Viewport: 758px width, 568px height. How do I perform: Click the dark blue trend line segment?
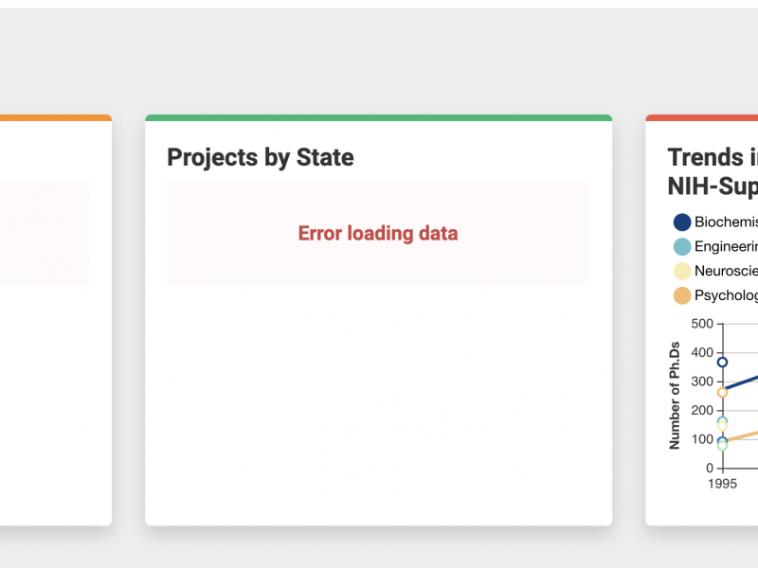[x=742, y=382]
